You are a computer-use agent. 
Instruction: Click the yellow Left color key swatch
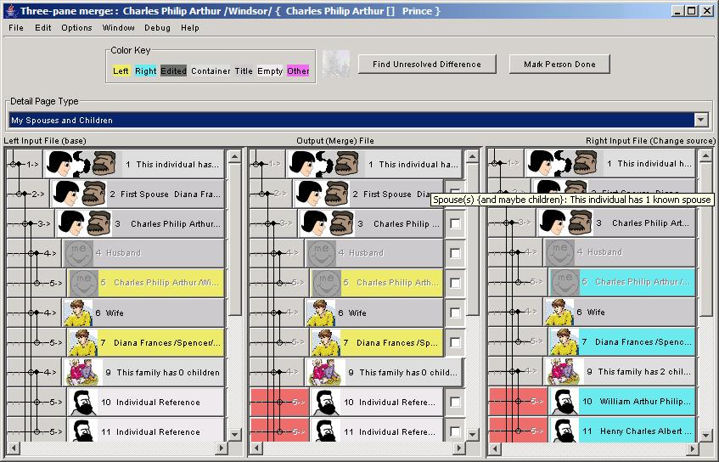(x=121, y=71)
